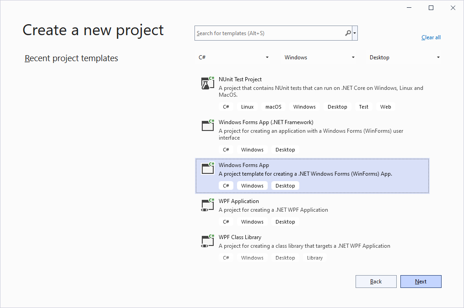This screenshot has height=308, width=464.
Task: Go Back to the previous page
Action: [x=376, y=282]
